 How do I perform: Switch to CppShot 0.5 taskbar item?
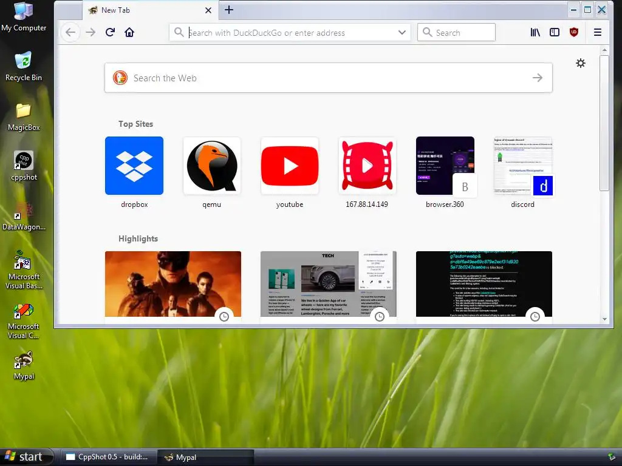click(x=108, y=457)
